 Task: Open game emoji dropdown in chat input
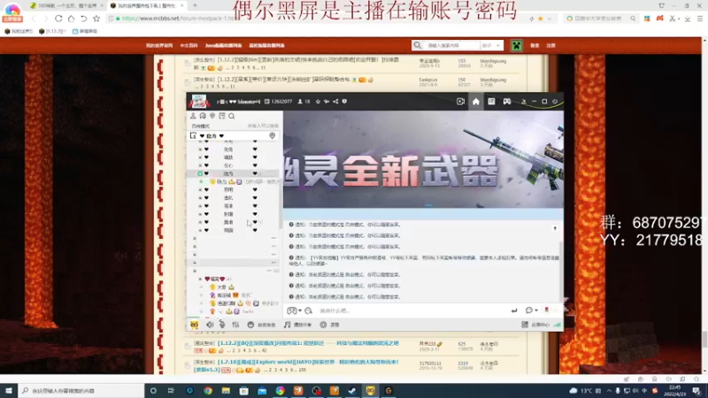click(x=295, y=310)
